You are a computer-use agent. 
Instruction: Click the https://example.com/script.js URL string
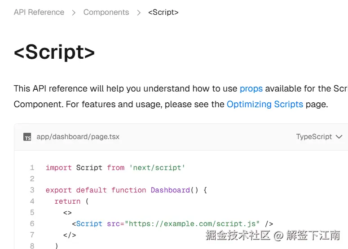pyautogui.click(x=192, y=223)
